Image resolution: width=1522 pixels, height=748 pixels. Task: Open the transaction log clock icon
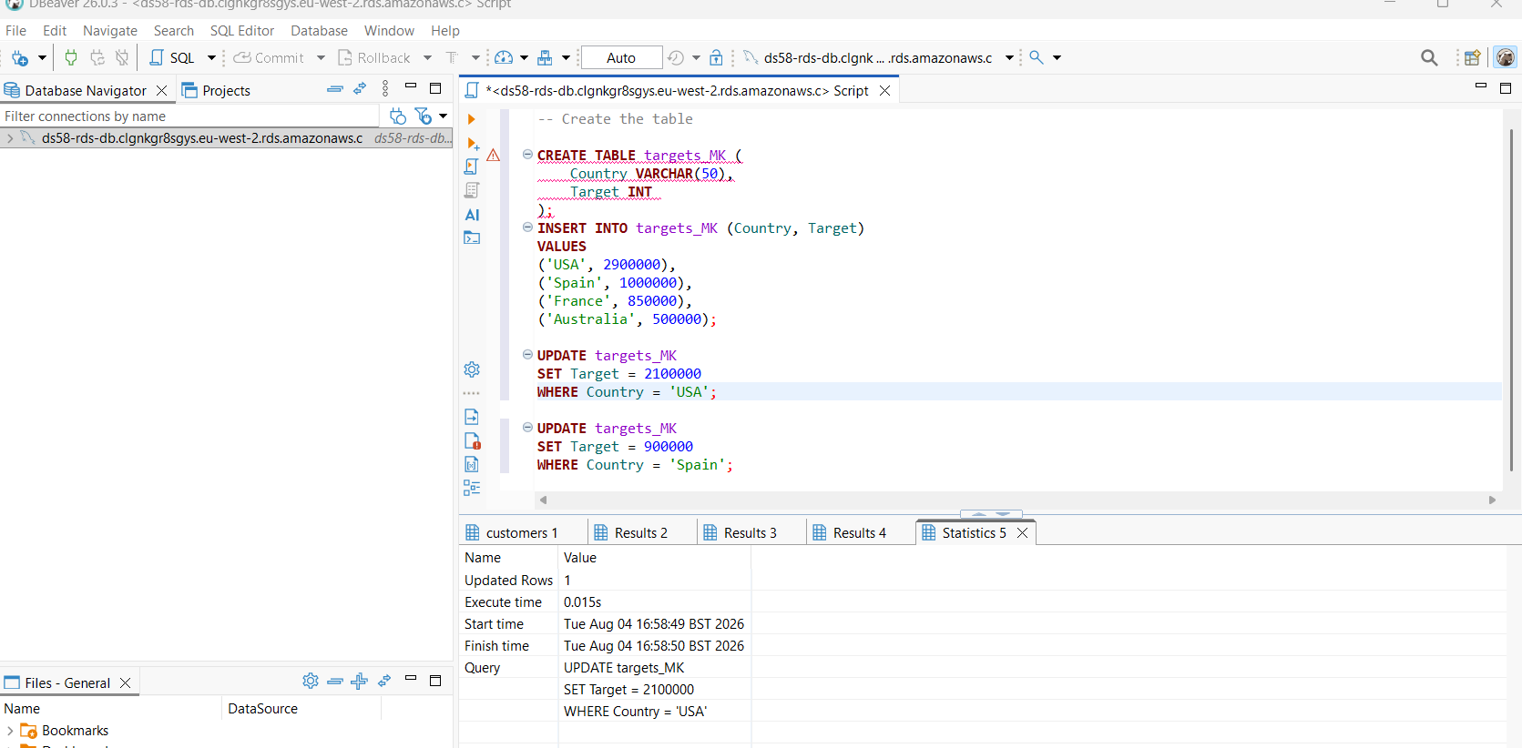tap(675, 57)
